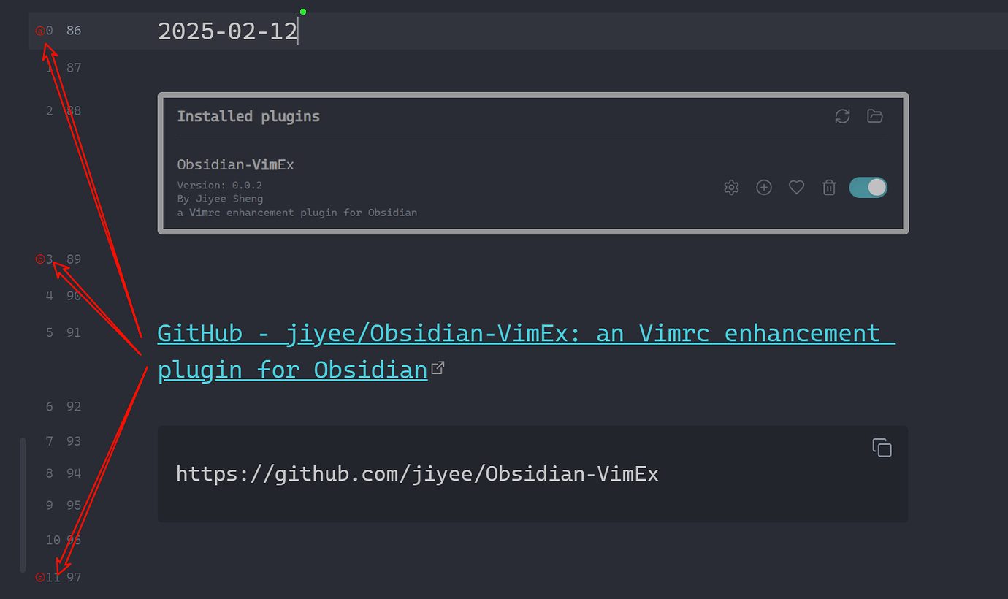Place cursor in the 2025-02-12 heading
1008x599 pixels.
pos(226,31)
